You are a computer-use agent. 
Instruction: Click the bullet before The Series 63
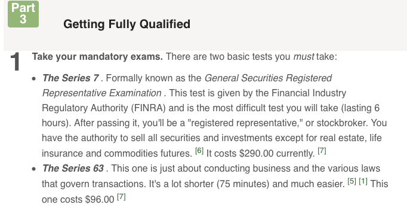click(x=34, y=169)
